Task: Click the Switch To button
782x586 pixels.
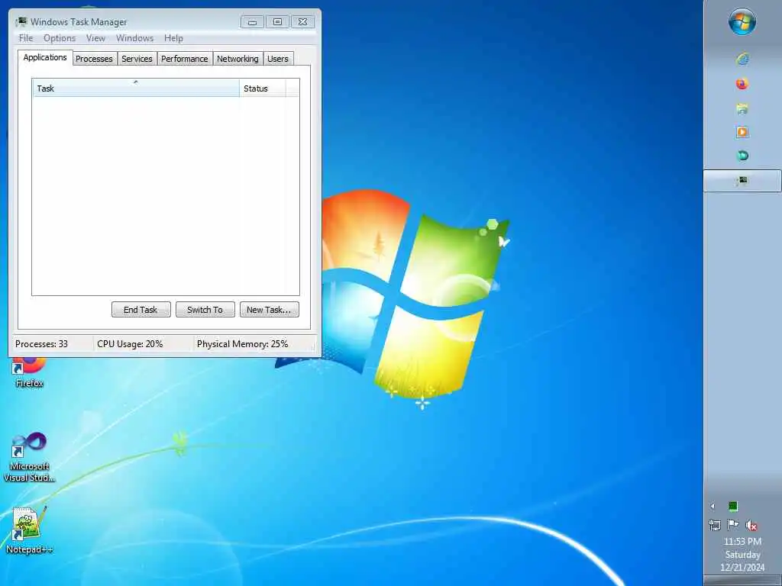Action: click(x=205, y=310)
